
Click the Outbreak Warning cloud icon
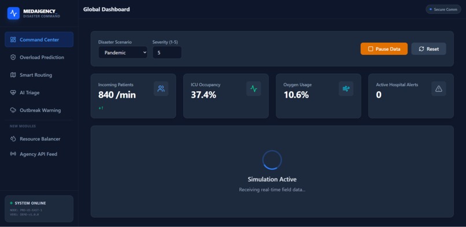[x=13, y=110]
